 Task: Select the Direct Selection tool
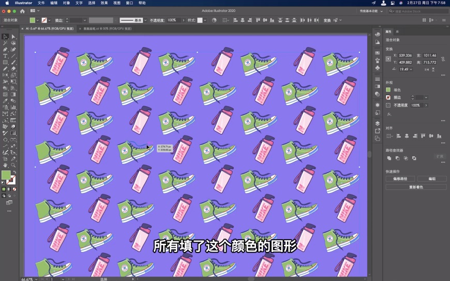(13, 37)
